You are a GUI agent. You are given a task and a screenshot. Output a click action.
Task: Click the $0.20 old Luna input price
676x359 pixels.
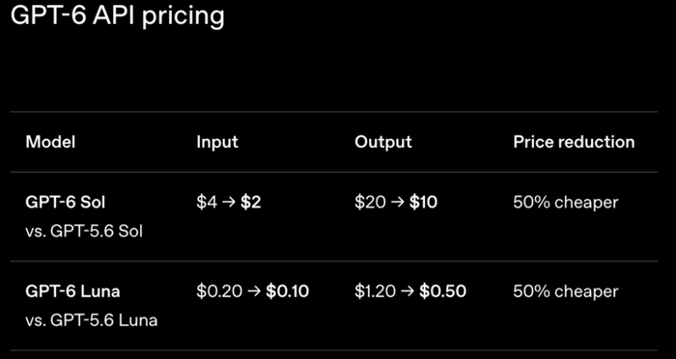tap(219, 291)
